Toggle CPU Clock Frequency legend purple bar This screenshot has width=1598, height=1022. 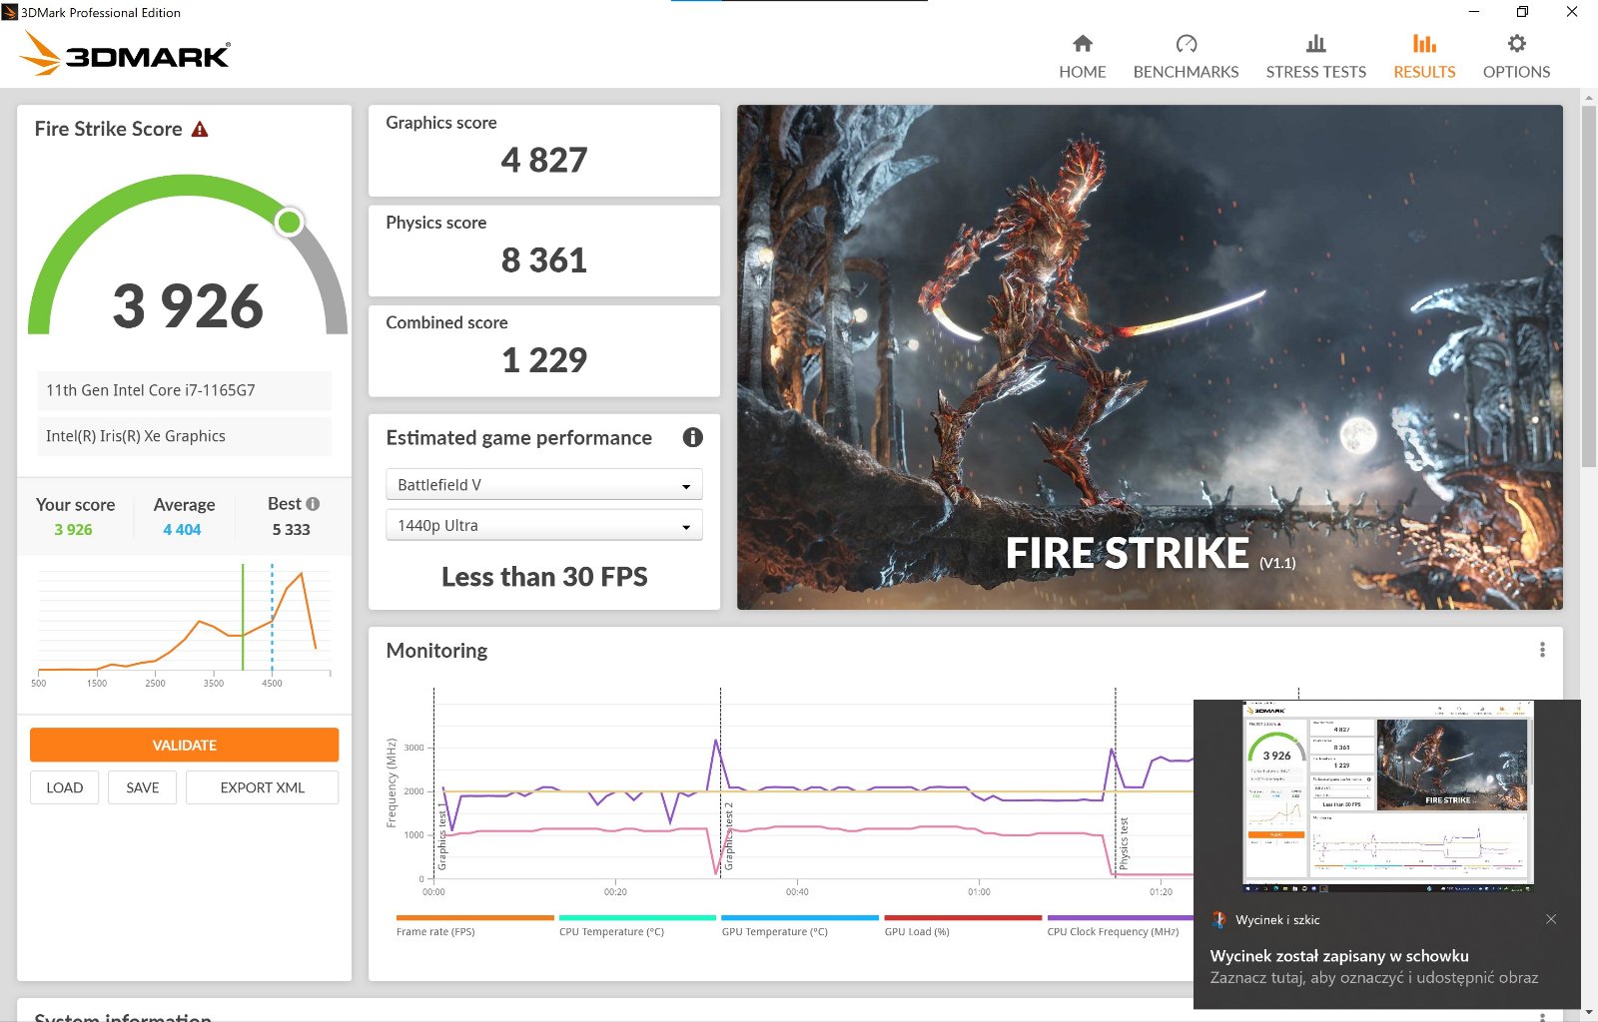(1121, 917)
